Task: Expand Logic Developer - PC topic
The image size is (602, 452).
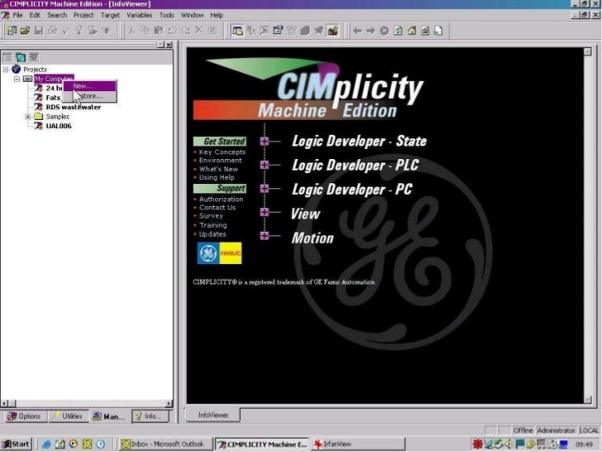Action: coord(265,189)
